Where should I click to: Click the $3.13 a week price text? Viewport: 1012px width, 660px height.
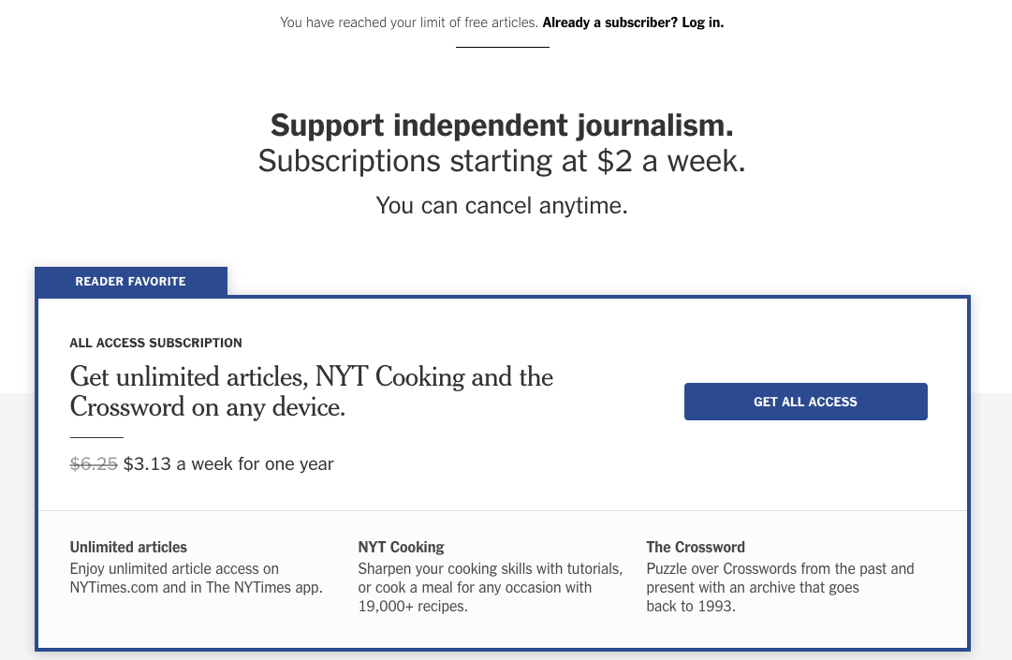(x=228, y=463)
